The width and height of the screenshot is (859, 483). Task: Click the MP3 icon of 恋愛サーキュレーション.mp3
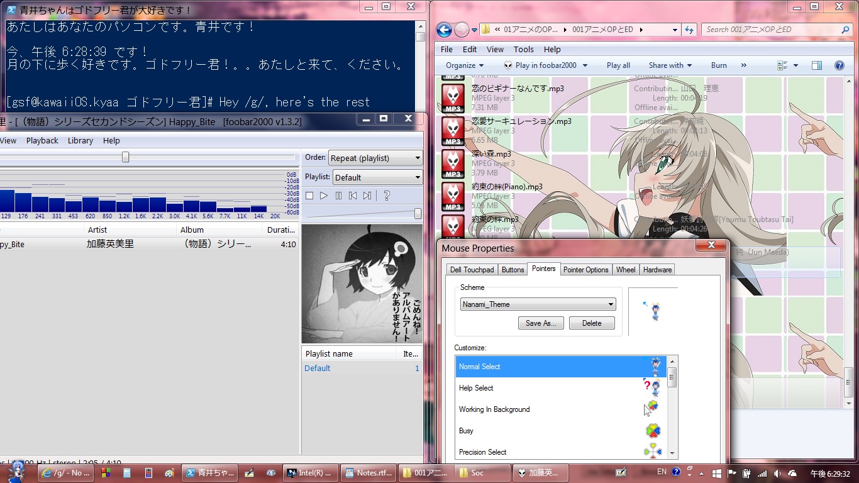(x=453, y=131)
